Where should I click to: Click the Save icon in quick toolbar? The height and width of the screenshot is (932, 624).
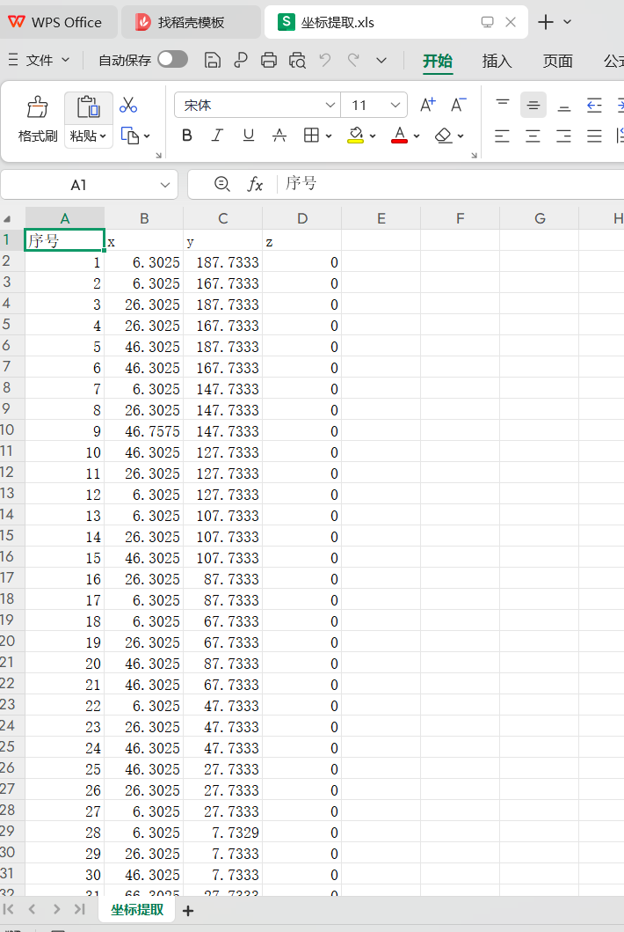click(212, 60)
